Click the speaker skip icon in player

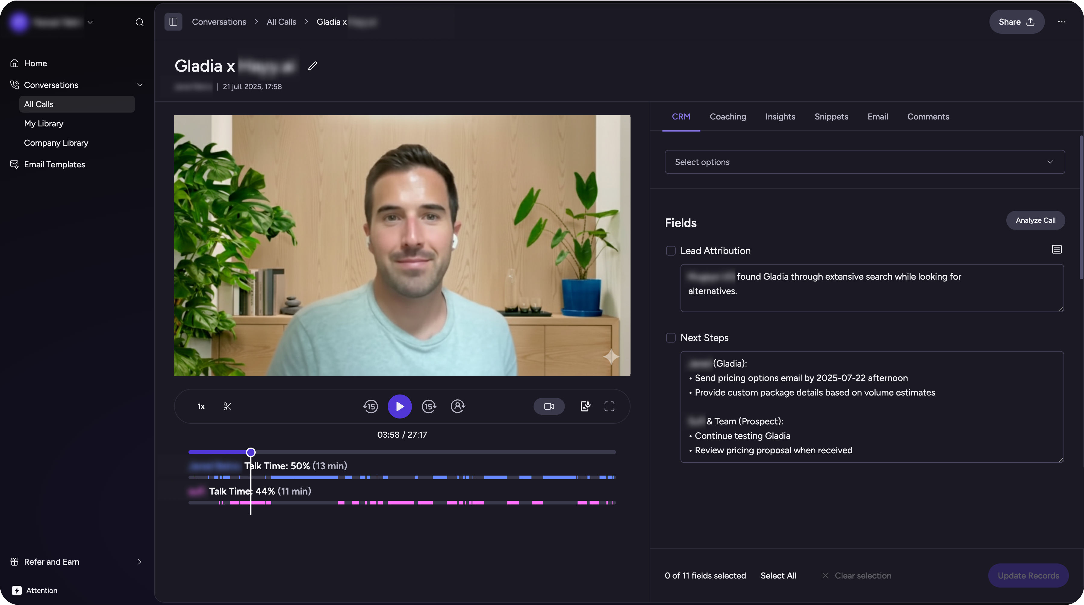coord(458,406)
